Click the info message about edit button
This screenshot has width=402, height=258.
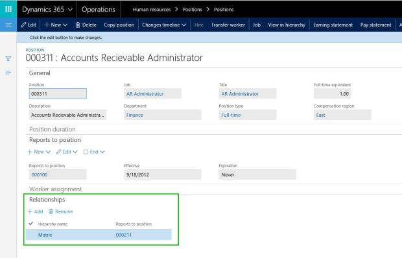[x=66, y=38]
